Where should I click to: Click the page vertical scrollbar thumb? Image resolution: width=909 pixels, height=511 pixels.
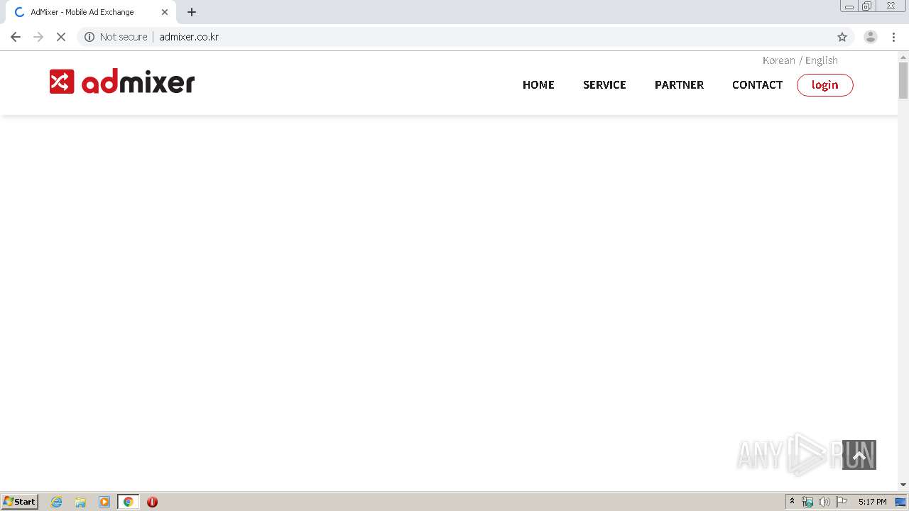coord(903,80)
